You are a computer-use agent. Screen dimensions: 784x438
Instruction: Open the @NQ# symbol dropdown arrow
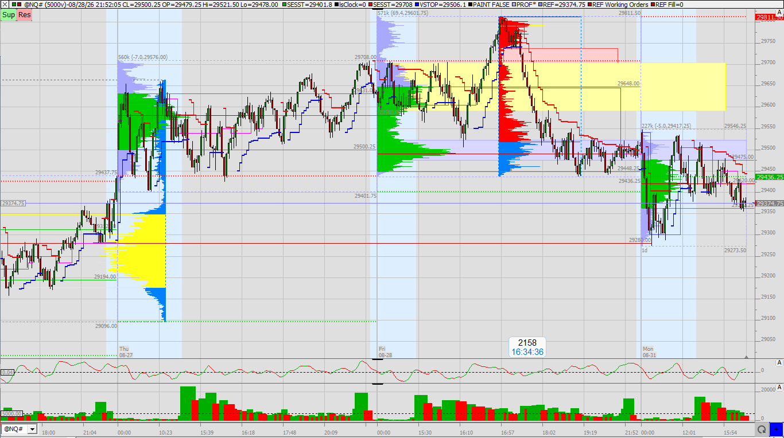click(x=32, y=429)
